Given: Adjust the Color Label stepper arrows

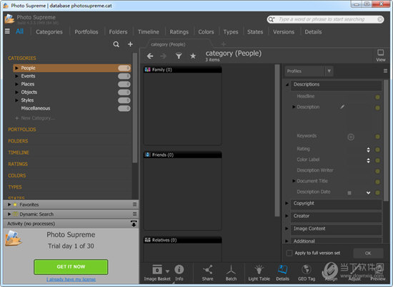Looking at the screenshot, I should (x=368, y=160).
